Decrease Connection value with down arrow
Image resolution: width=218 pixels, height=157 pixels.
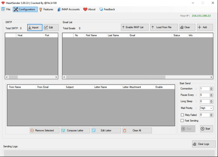[x=211, y=90]
